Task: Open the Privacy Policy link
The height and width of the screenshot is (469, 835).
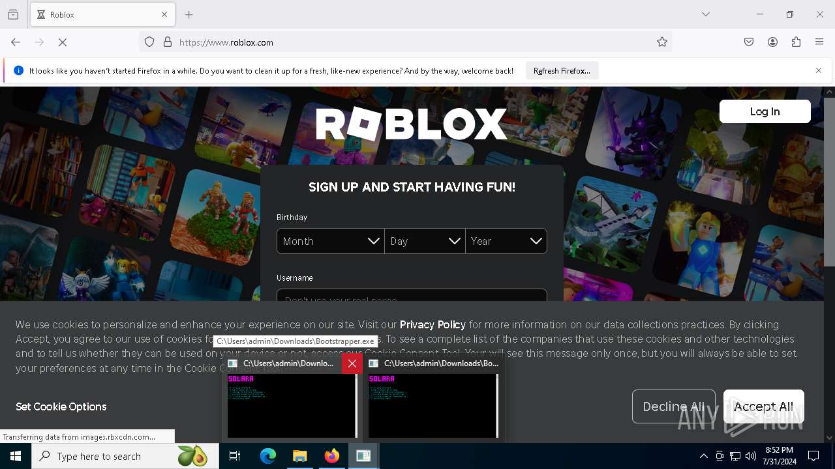Action: coord(433,324)
